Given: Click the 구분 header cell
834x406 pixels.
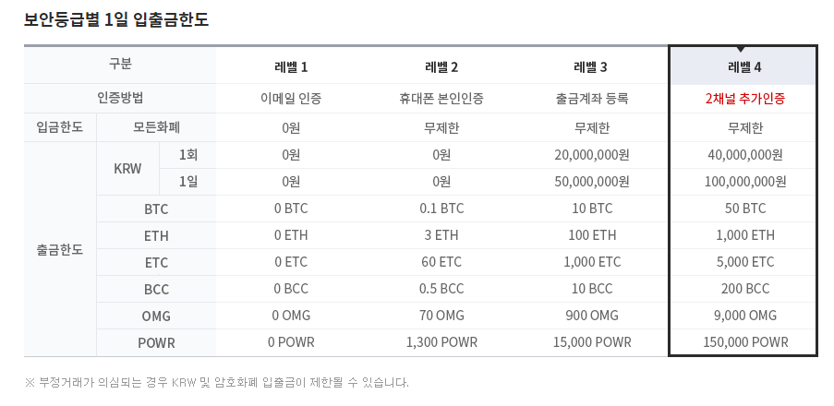Looking at the screenshot, I should click(120, 65).
